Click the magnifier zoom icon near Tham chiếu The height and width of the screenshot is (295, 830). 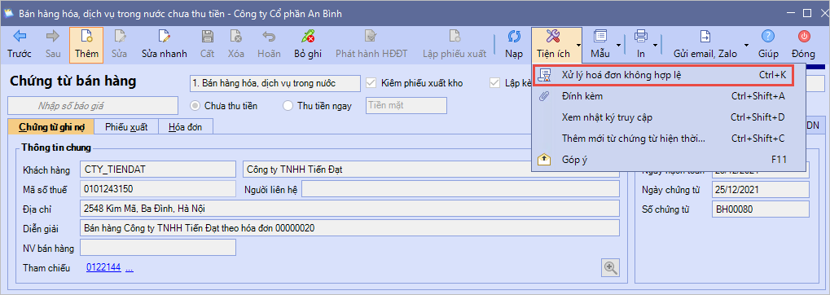tap(611, 267)
